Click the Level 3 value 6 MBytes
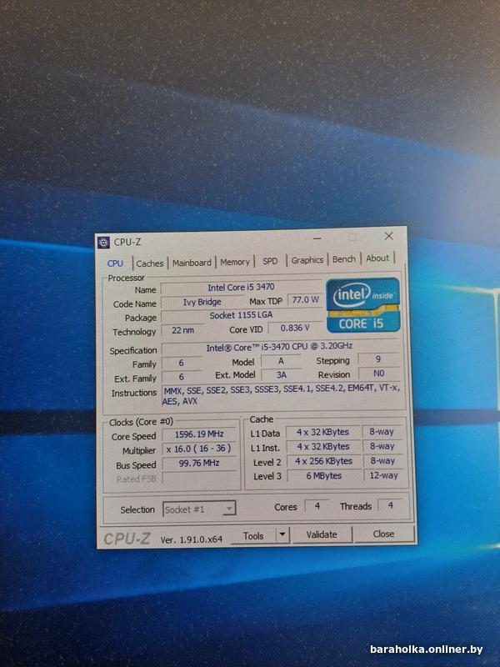500x667 pixels. pos(324,475)
